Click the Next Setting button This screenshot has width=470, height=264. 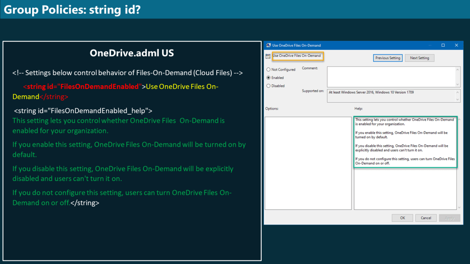[419, 58]
